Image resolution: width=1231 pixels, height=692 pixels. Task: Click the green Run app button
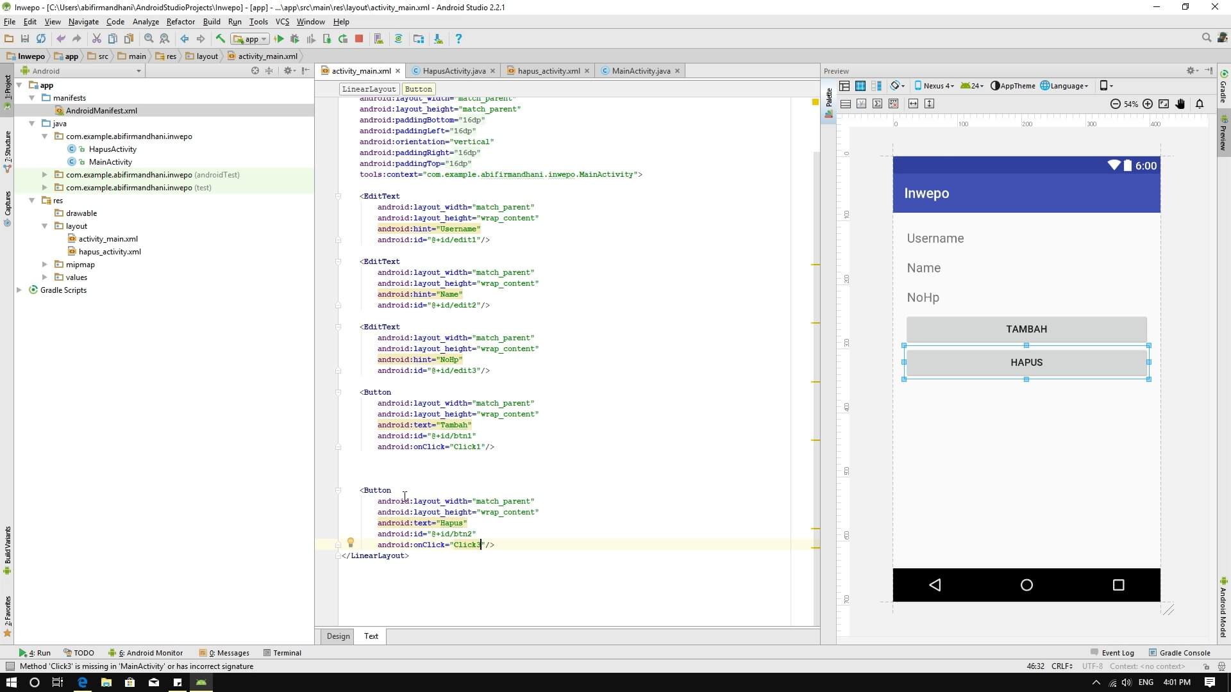280,39
